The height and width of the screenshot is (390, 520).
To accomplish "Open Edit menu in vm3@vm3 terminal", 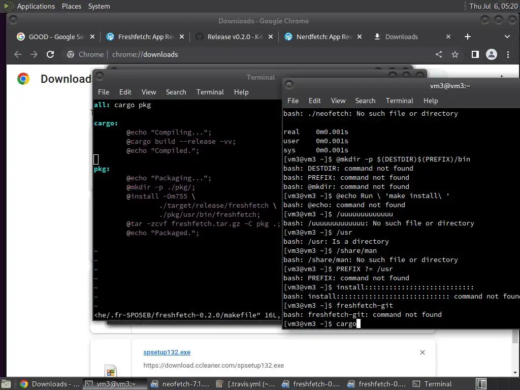I will [x=315, y=101].
